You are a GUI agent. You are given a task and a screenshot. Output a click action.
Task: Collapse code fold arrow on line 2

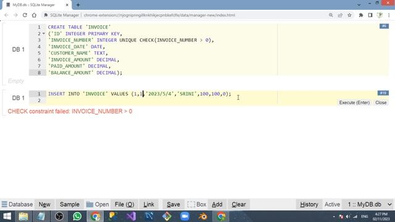44,33
